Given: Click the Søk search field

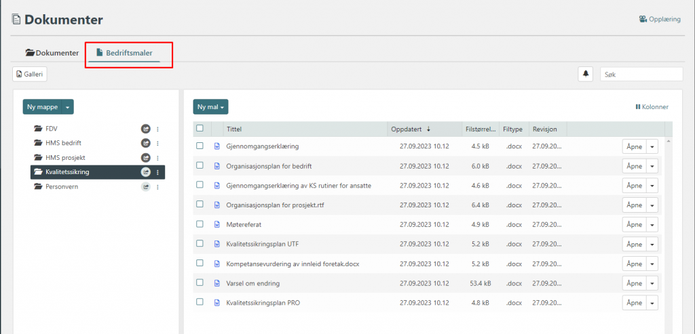Looking at the screenshot, I should pyautogui.click(x=641, y=75).
